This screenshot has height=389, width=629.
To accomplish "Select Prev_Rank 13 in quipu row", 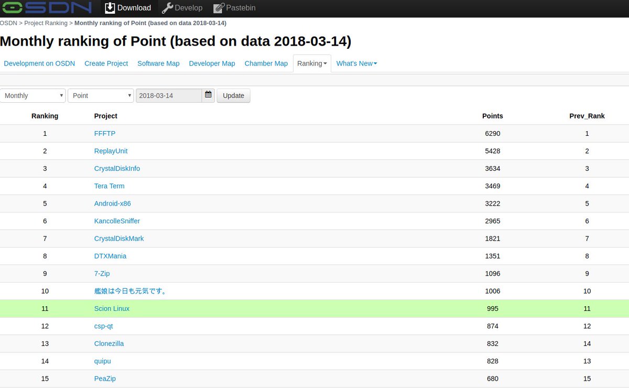I will coord(587,361).
